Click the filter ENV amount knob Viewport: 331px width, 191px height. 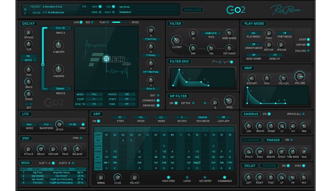pyautogui.click(x=193, y=48)
